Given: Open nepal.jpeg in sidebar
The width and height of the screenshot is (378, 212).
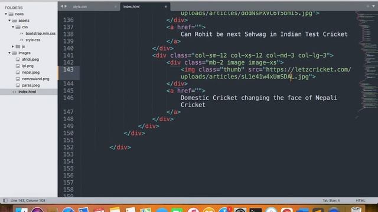Looking at the screenshot, I should (x=31, y=72).
